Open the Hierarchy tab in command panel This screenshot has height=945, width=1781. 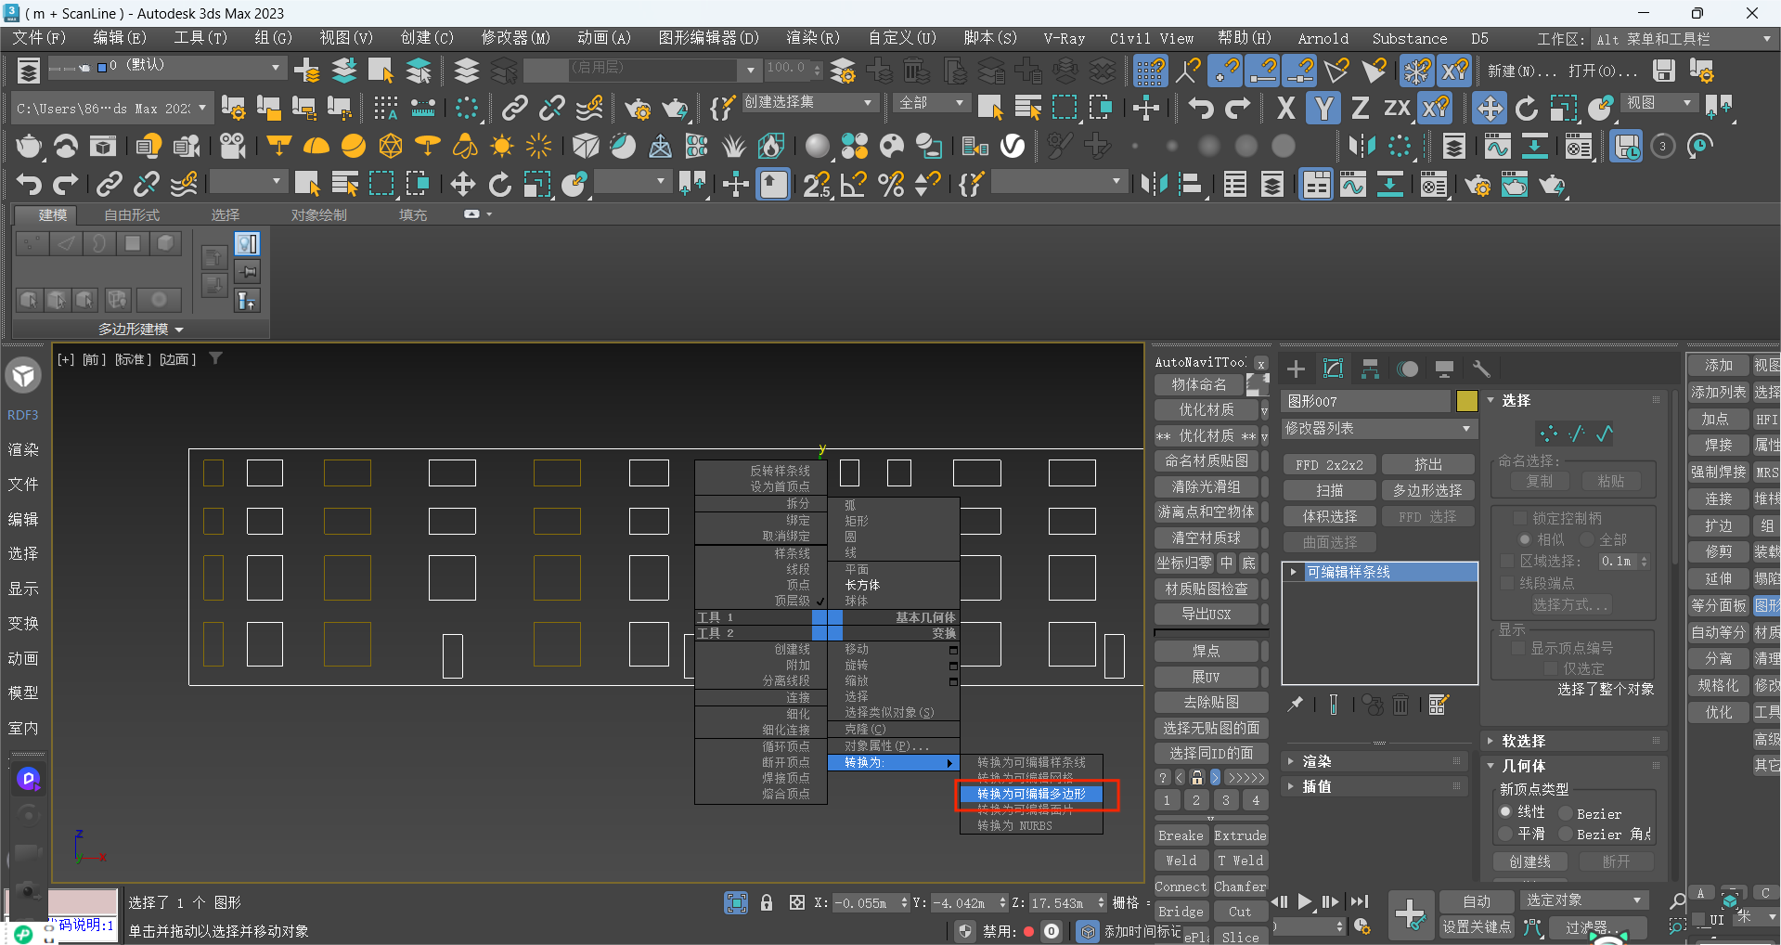pyautogui.click(x=1370, y=369)
